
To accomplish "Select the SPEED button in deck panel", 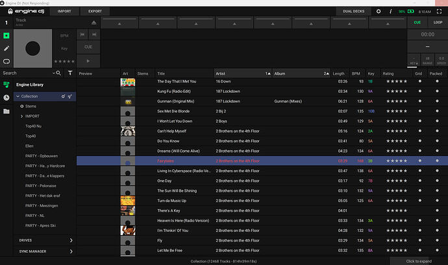I will coord(442,60).
